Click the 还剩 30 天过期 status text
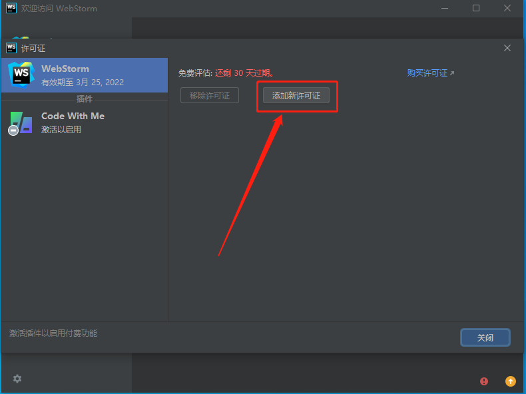526x394 pixels. [x=244, y=73]
